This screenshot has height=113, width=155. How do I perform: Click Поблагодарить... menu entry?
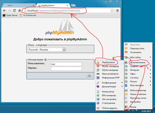pos(110,108)
